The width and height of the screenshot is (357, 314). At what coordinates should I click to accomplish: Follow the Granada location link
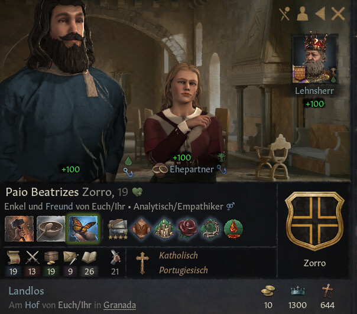click(119, 305)
